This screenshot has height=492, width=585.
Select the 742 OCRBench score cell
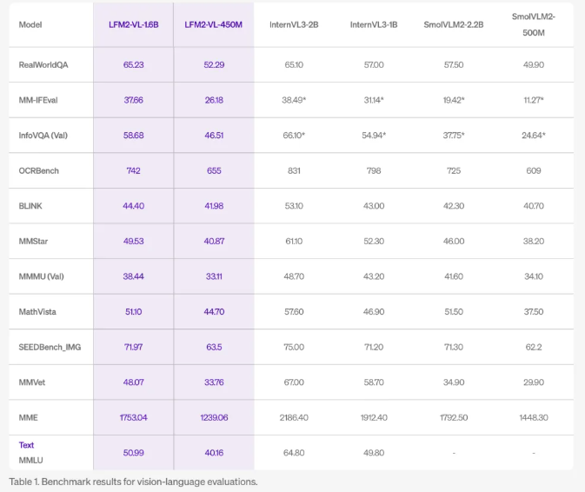133,171
